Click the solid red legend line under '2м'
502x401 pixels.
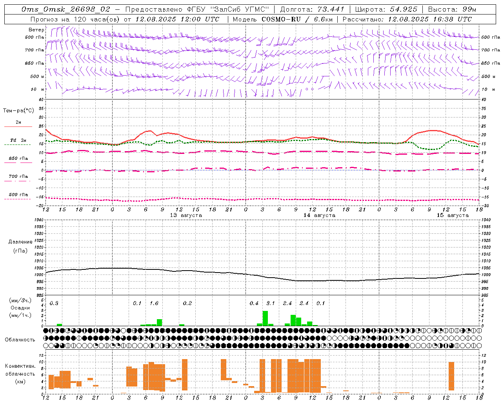(x=18, y=126)
